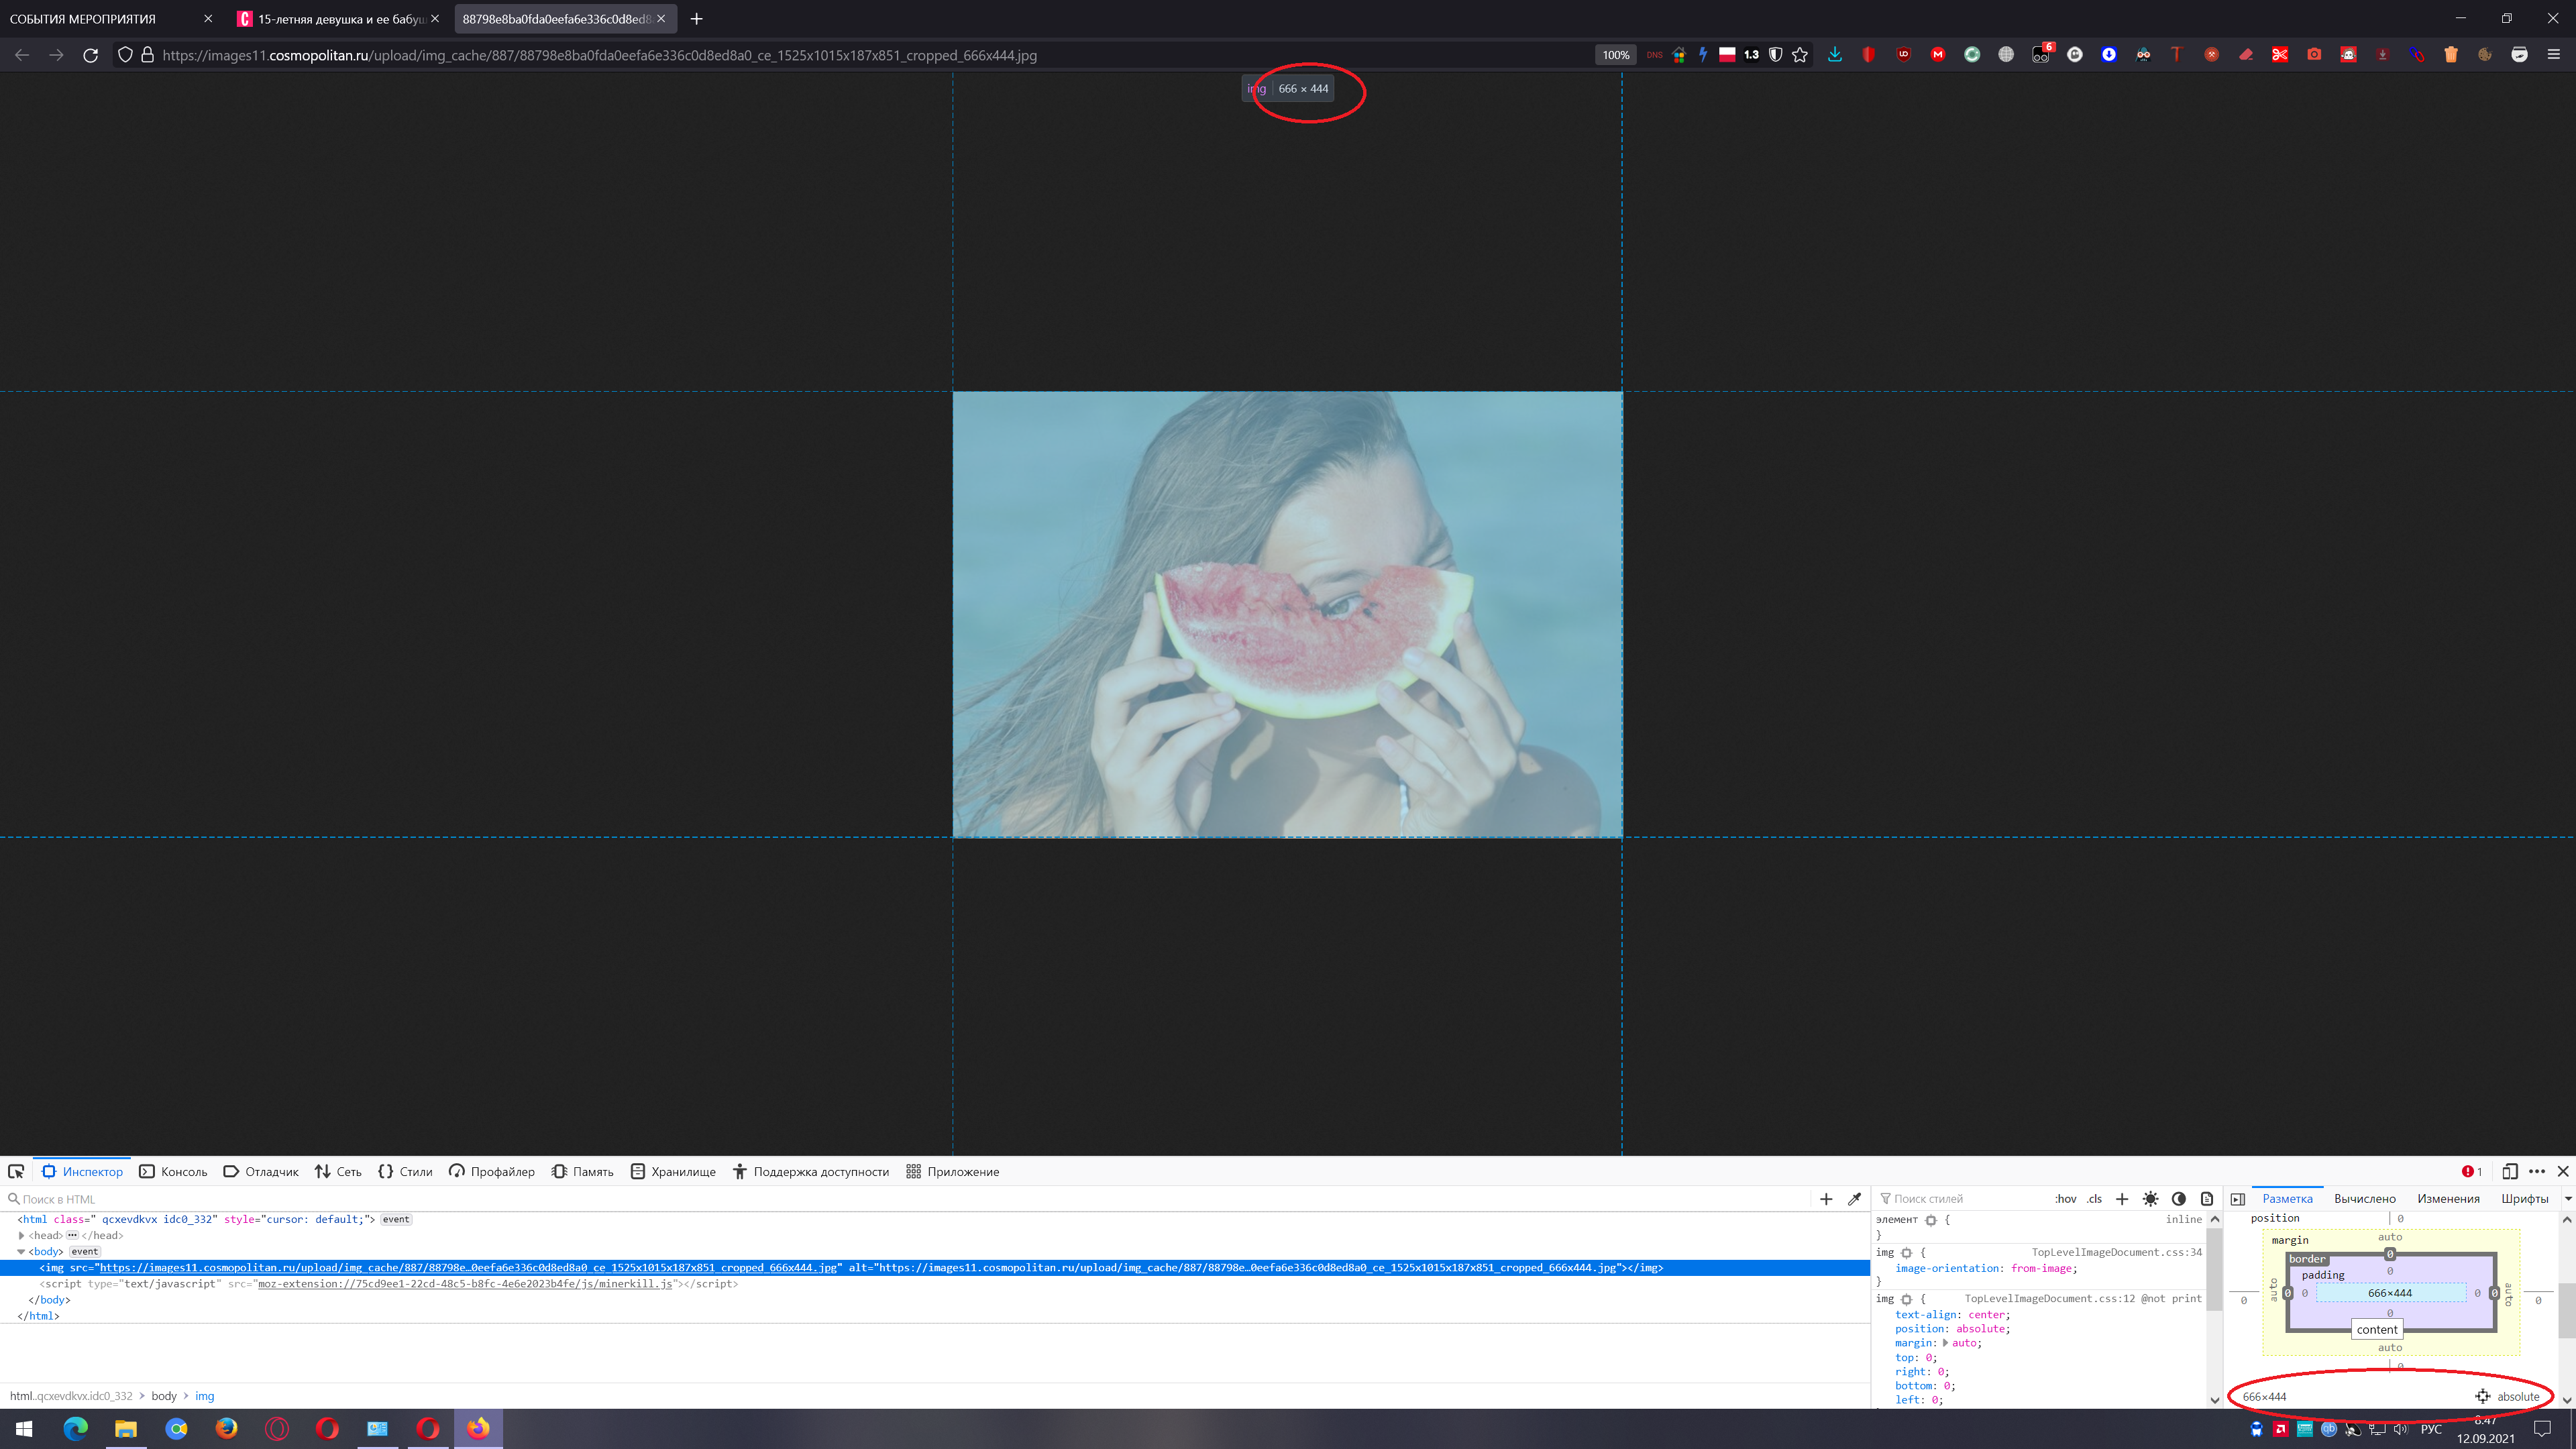Open TopLevelImageDocument.css:12 source link
2576x1449 pixels.
(2049, 1299)
